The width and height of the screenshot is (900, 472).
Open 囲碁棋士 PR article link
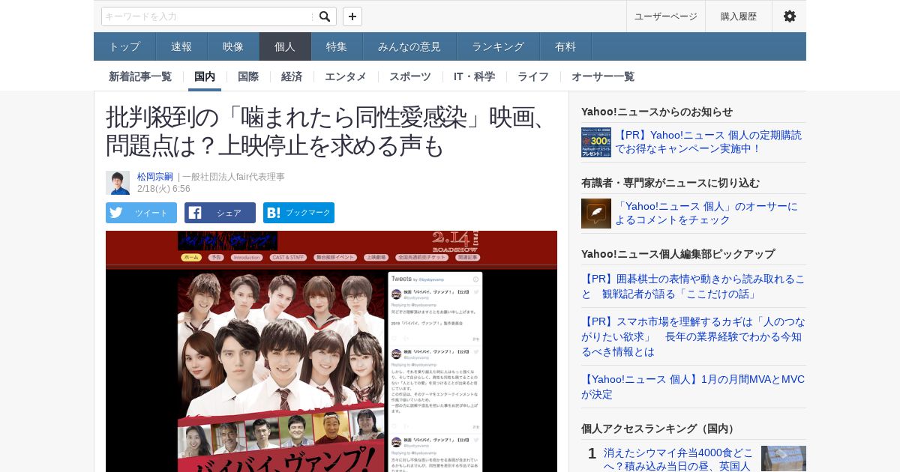[693, 285]
